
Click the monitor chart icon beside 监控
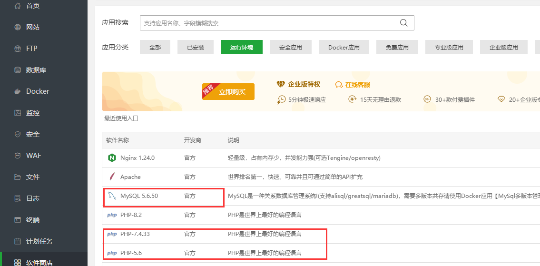pos(18,113)
